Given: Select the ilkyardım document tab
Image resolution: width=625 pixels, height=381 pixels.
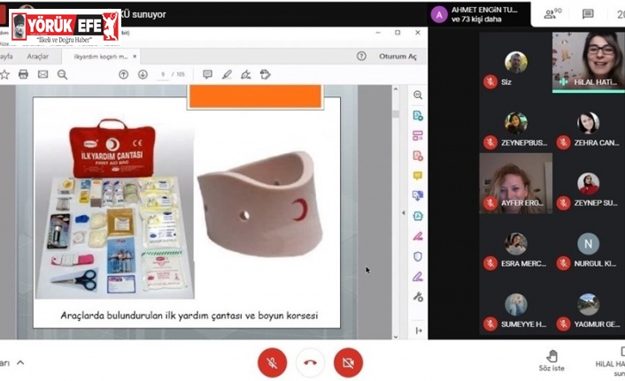Looking at the screenshot, I should [x=100, y=57].
